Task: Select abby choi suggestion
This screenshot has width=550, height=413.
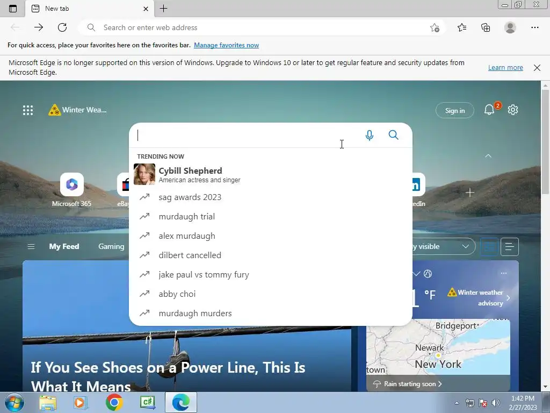Action: (271, 294)
